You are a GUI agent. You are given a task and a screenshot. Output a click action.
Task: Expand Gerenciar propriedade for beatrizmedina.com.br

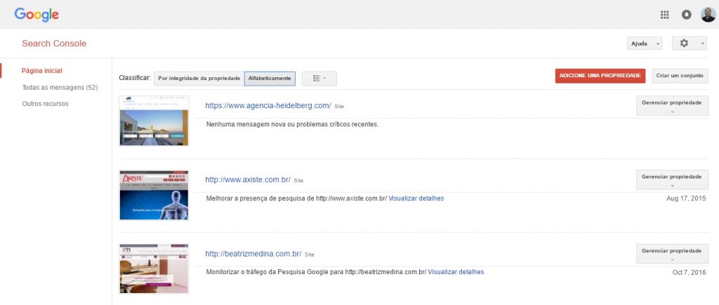[x=672, y=254]
